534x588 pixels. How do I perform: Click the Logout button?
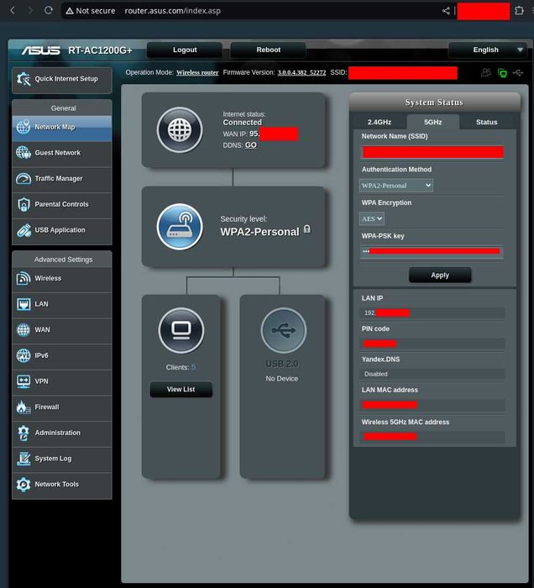(185, 50)
